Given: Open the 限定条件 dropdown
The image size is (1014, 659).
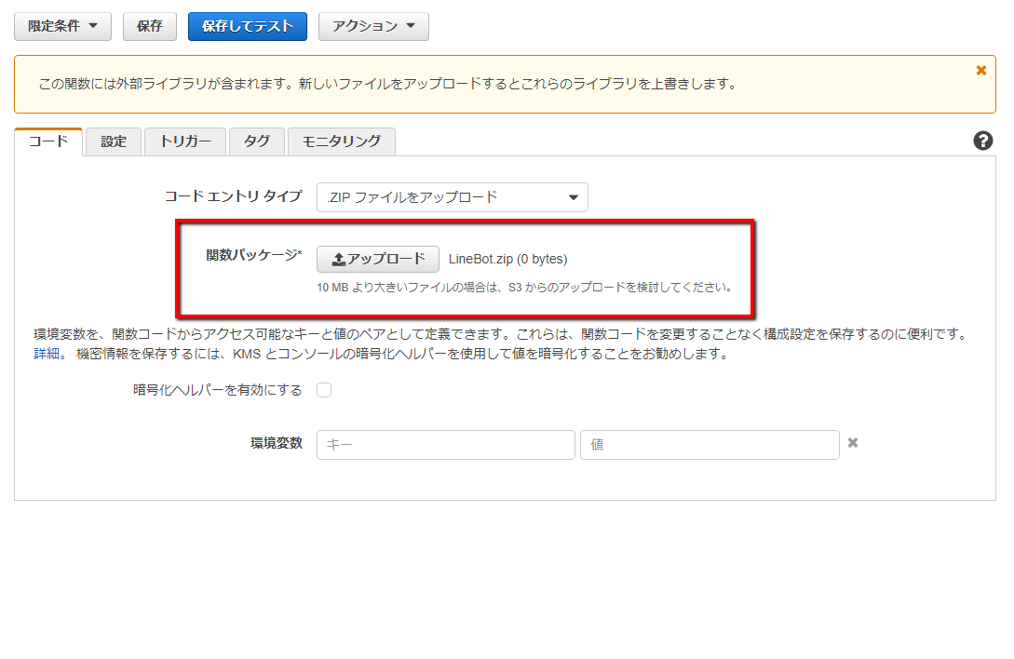Looking at the screenshot, I should (62, 26).
